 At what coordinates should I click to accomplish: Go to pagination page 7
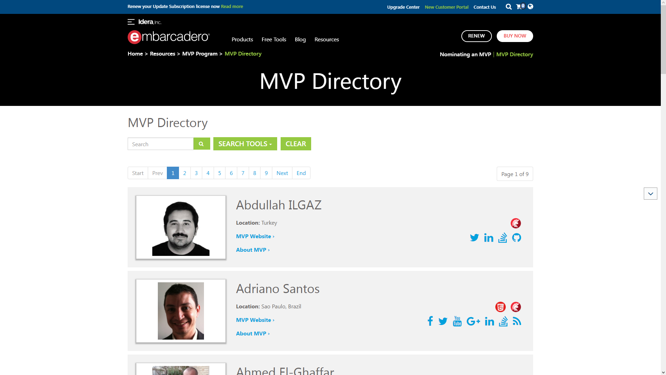point(243,173)
